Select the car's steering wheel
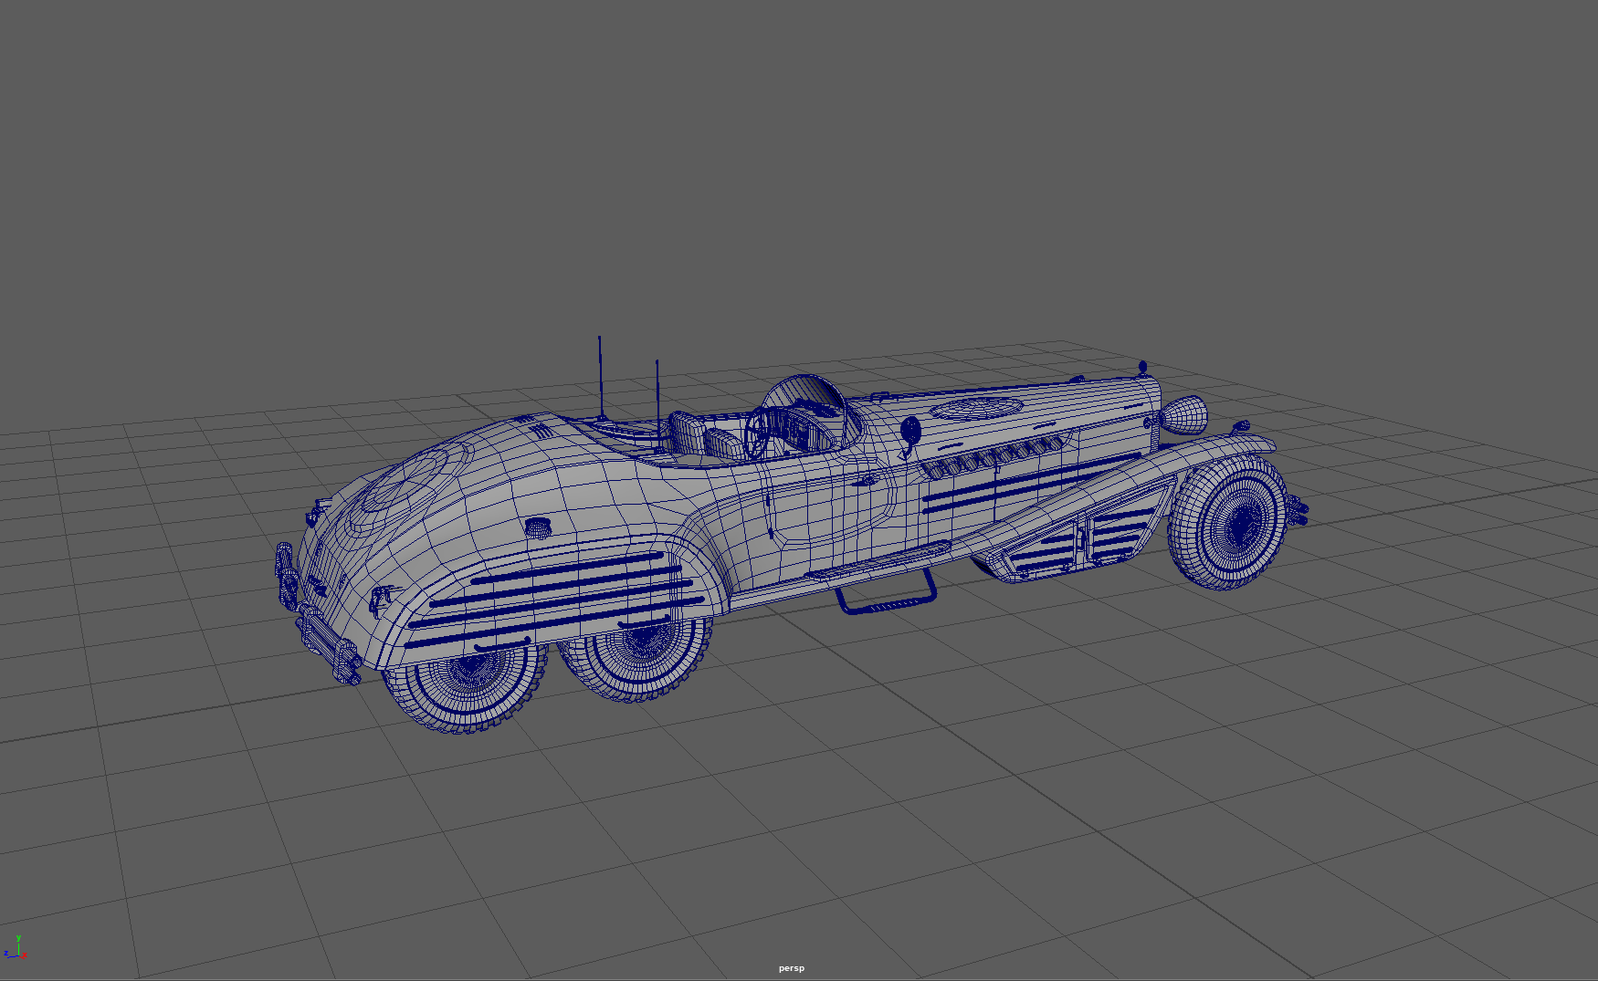Viewport: 1598px width, 981px height. coord(756,434)
